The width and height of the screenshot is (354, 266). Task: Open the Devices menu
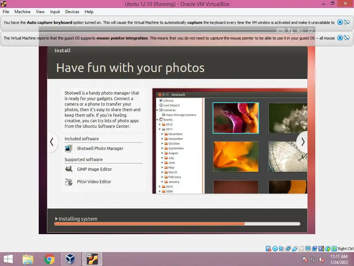72,12
